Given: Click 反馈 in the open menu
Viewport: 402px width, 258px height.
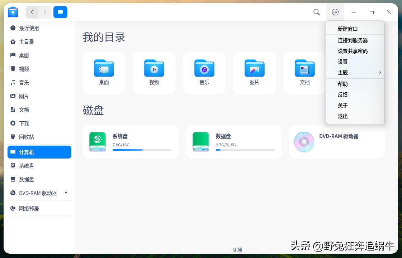Looking at the screenshot, I should tap(342, 94).
